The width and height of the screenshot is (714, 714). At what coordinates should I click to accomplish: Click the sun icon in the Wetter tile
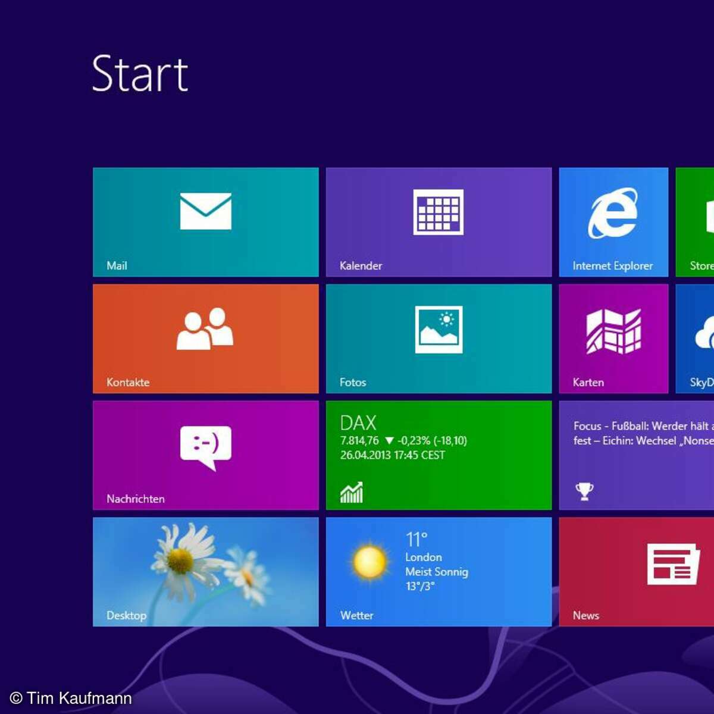tap(369, 562)
